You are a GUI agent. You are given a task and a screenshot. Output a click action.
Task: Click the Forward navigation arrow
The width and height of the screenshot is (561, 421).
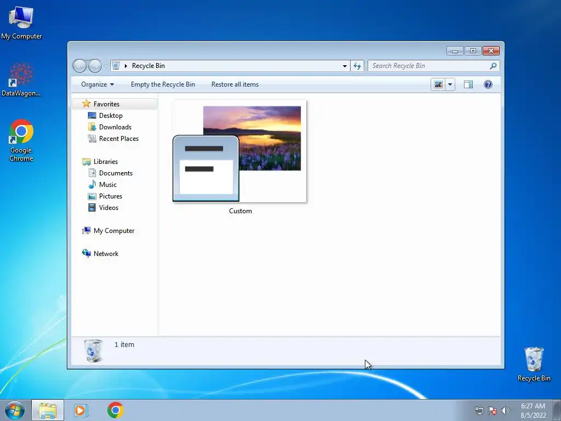pos(95,66)
